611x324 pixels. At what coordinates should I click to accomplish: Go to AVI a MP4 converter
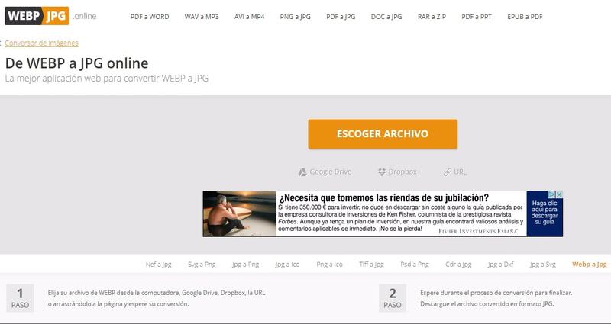coord(250,17)
